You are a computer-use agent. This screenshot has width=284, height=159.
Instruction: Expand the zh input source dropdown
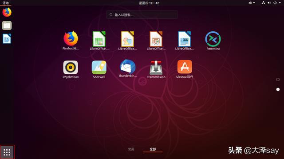click(252, 3)
